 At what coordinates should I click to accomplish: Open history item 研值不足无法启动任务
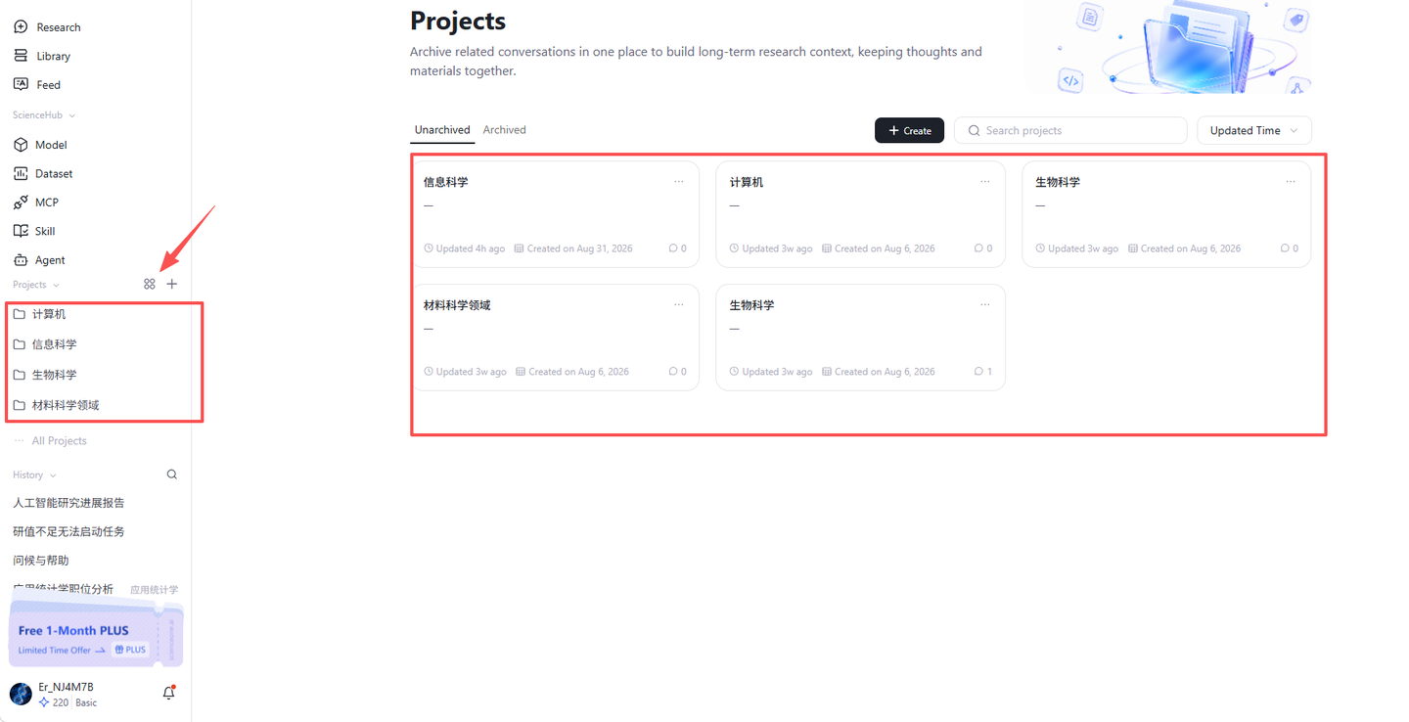(68, 532)
